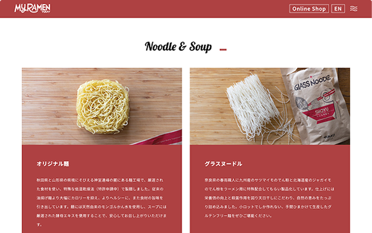The width and height of the screenshot is (372, 233).
Task: Click the small logo on package bottom
Action: tap(329, 136)
